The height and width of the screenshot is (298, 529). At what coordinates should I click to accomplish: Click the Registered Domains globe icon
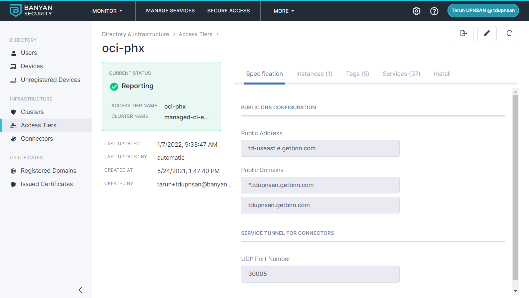point(13,171)
